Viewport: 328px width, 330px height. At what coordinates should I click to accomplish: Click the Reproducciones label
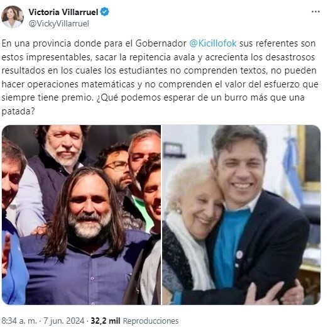point(151,321)
